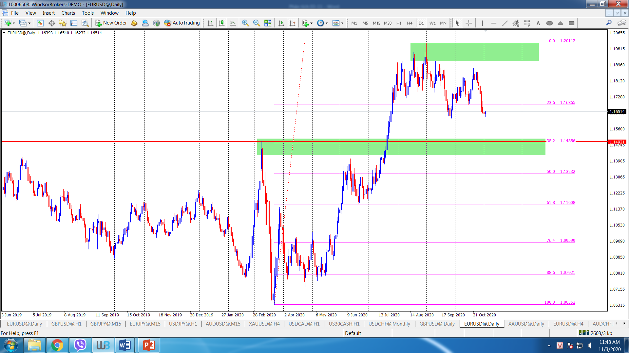
Task: Activate the standard arrow cursor
Action: point(457,23)
